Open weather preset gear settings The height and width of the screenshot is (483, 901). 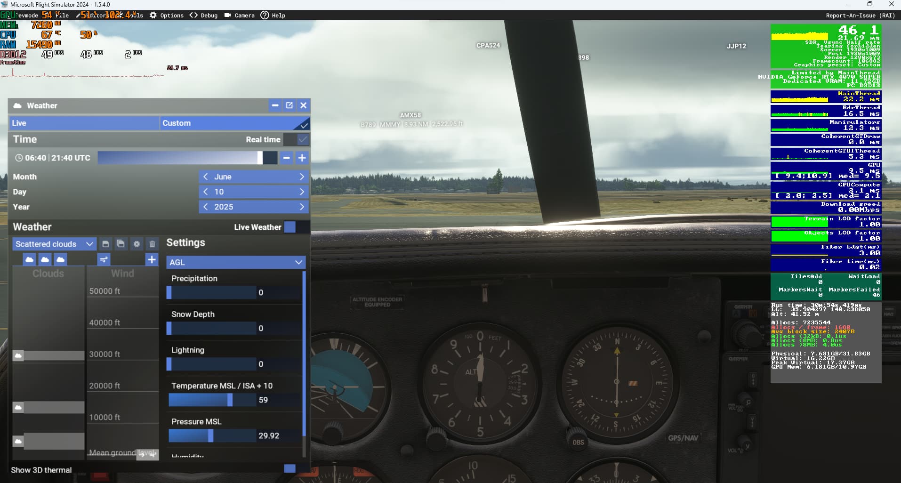pyautogui.click(x=137, y=244)
